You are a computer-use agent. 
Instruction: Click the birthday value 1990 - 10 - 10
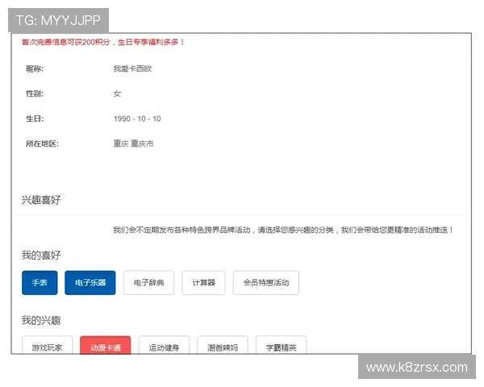coord(137,119)
